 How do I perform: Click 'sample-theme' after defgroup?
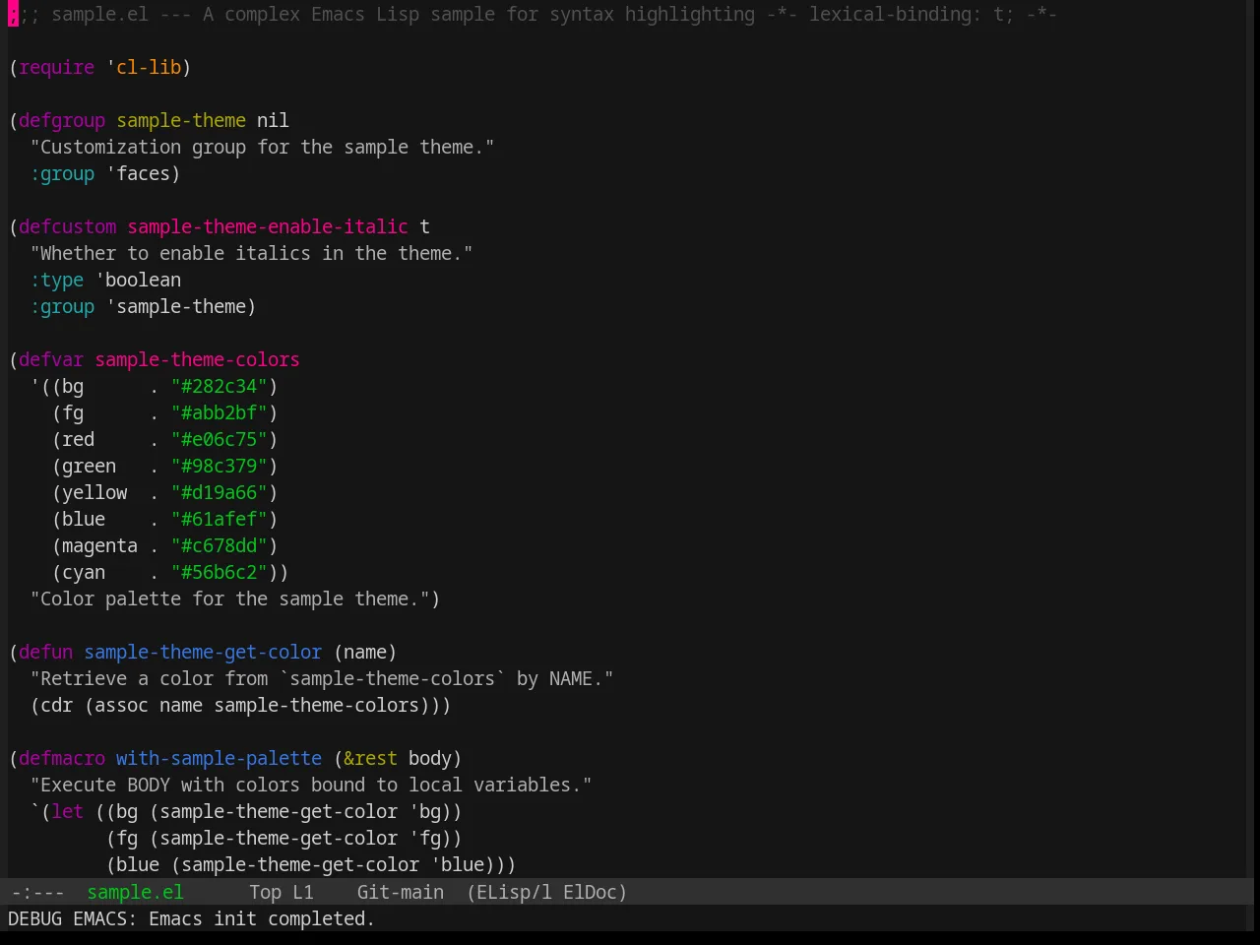coord(181,120)
